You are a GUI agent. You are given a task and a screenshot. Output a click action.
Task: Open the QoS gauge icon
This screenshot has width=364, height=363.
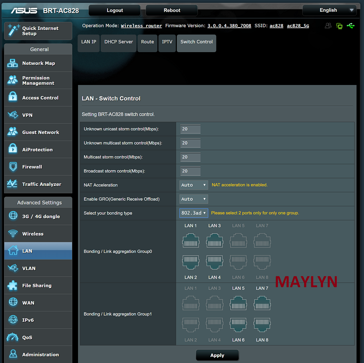click(x=12, y=337)
